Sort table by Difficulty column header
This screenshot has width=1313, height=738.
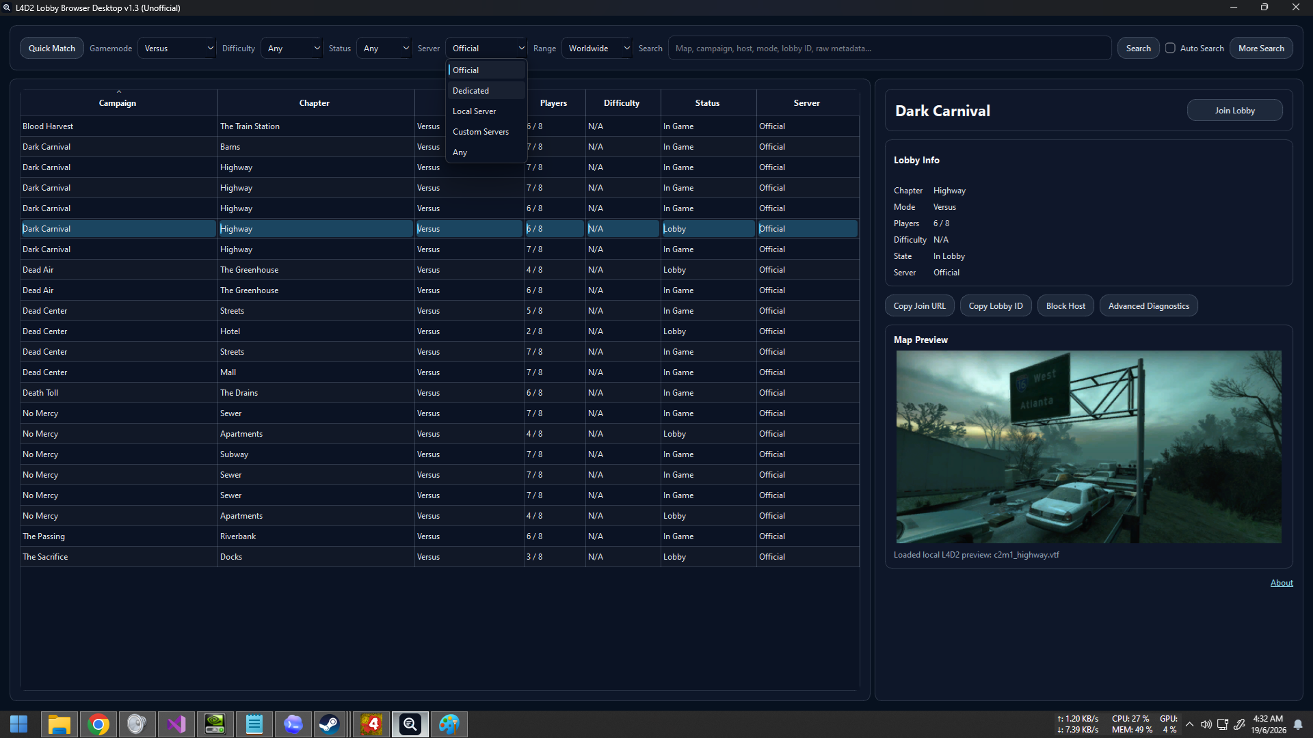coord(622,102)
